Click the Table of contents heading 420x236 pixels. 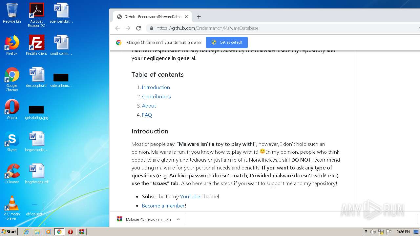click(157, 74)
